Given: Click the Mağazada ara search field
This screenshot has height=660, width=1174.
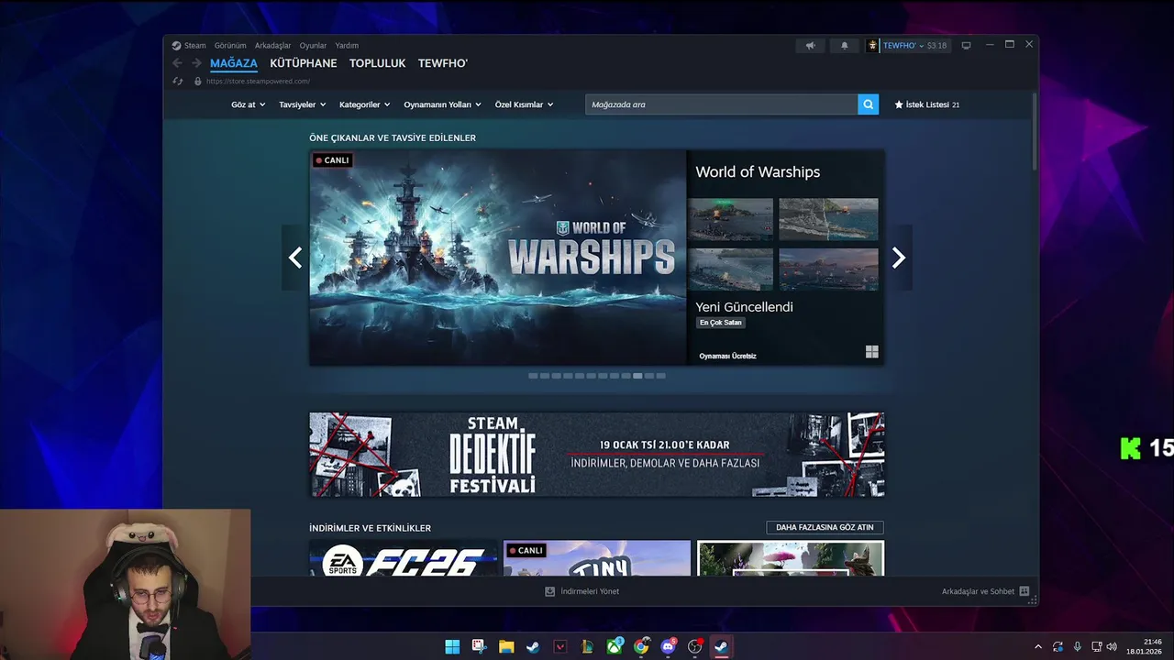Looking at the screenshot, I should [721, 104].
